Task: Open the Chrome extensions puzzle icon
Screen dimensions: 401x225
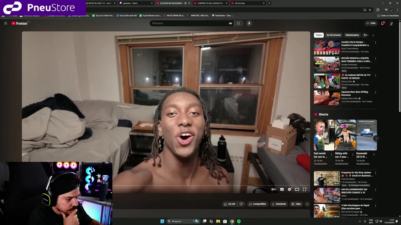Action: click(x=378, y=10)
